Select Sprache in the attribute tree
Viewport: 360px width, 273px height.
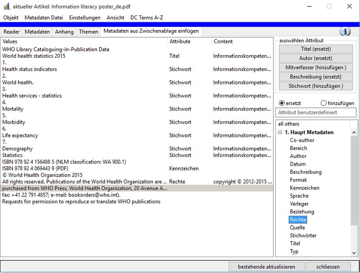pyautogui.click(x=299, y=196)
